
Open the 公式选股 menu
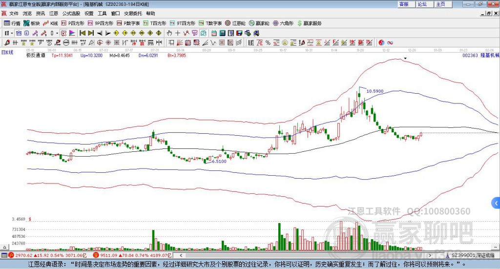coord(71,13)
